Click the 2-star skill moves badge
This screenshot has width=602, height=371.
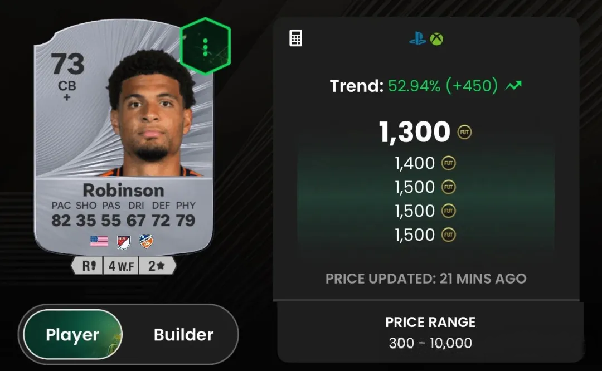coord(157,266)
